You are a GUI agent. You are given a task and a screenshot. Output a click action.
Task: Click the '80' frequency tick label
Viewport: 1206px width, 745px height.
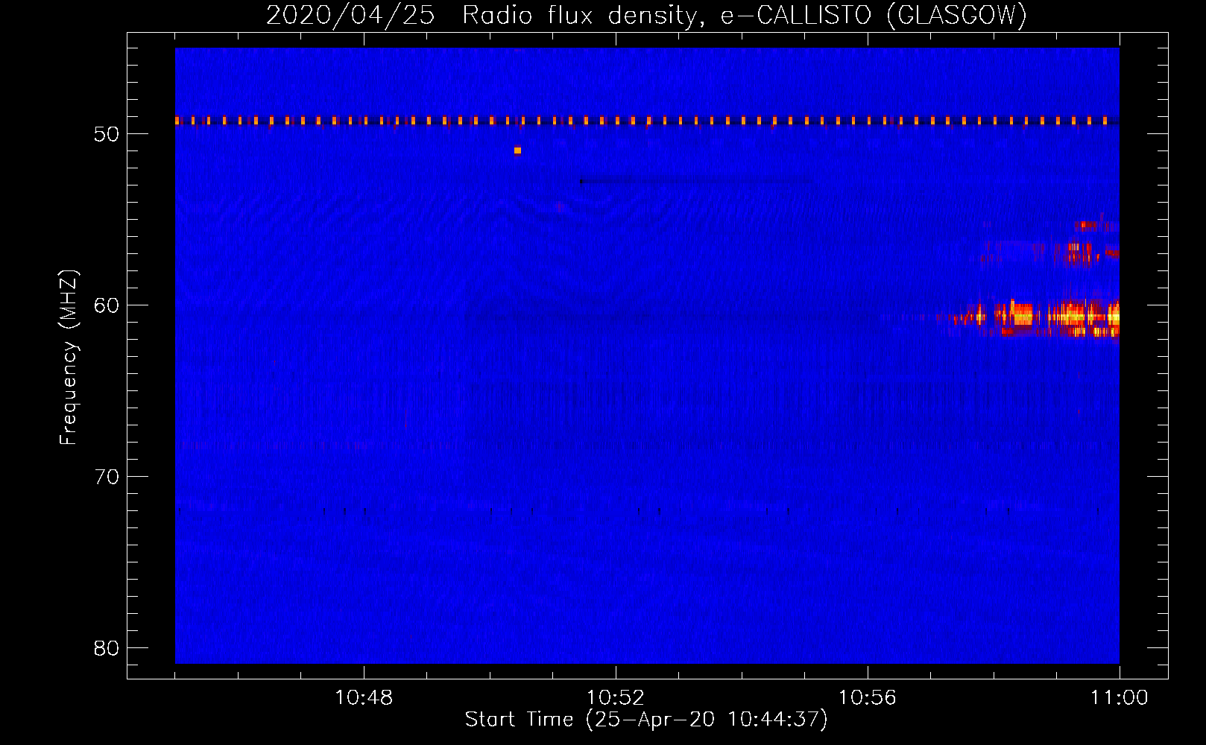pos(107,648)
